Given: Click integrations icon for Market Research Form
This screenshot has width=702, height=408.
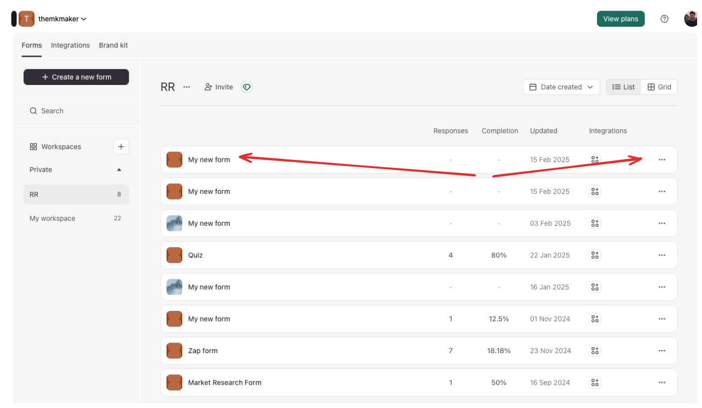Looking at the screenshot, I should click(595, 383).
